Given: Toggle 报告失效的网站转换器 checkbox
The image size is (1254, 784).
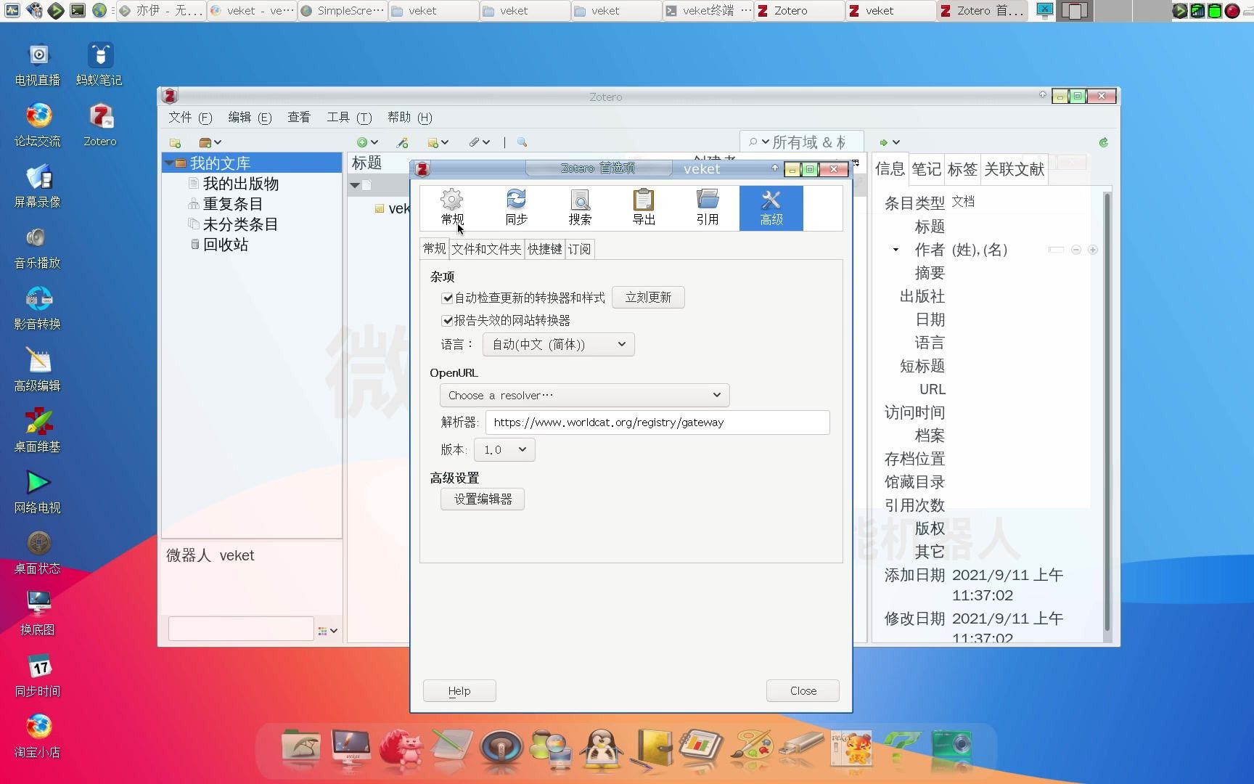Looking at the screenshot, I should tap(448, 320).
